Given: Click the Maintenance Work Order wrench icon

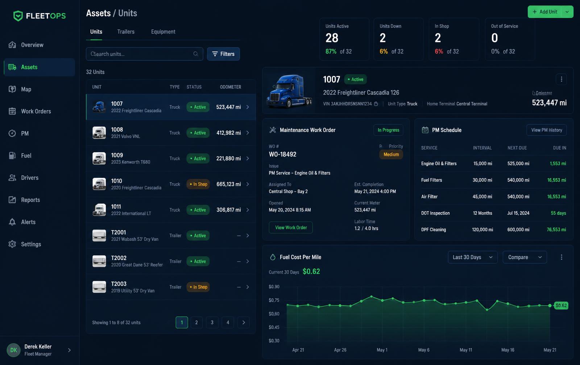Looking at the screenshot, I should 273,130.
